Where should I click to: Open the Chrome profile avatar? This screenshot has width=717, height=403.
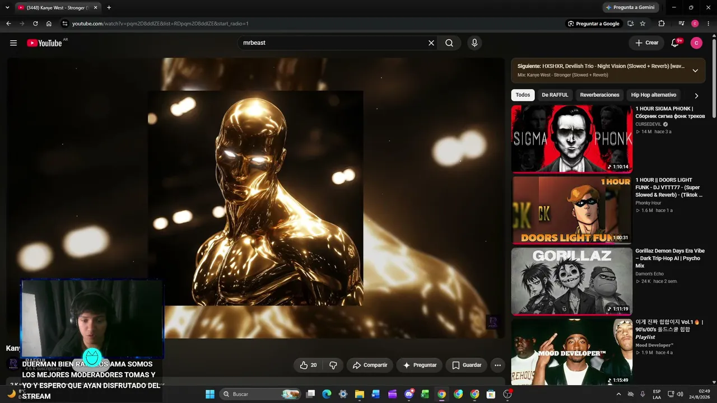[x=695, y=24]
